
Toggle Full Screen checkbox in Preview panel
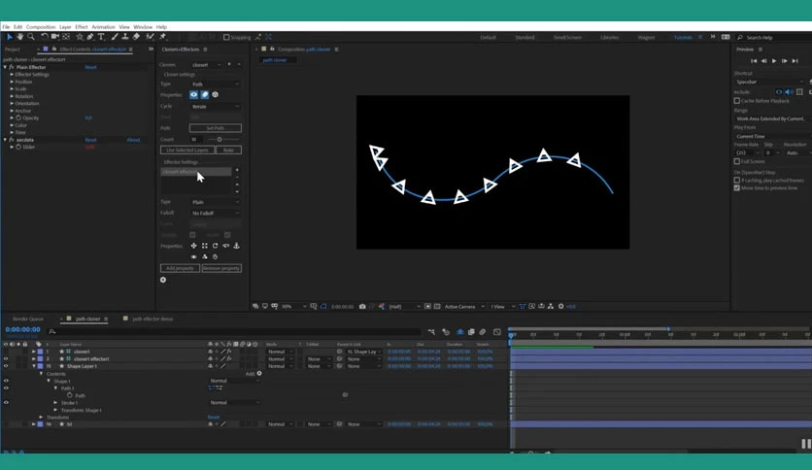[737, 161]
